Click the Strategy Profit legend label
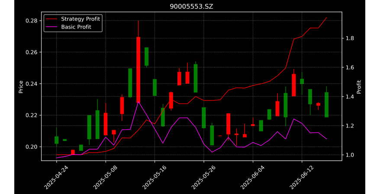380x194 pixels. tap(81, 19)
